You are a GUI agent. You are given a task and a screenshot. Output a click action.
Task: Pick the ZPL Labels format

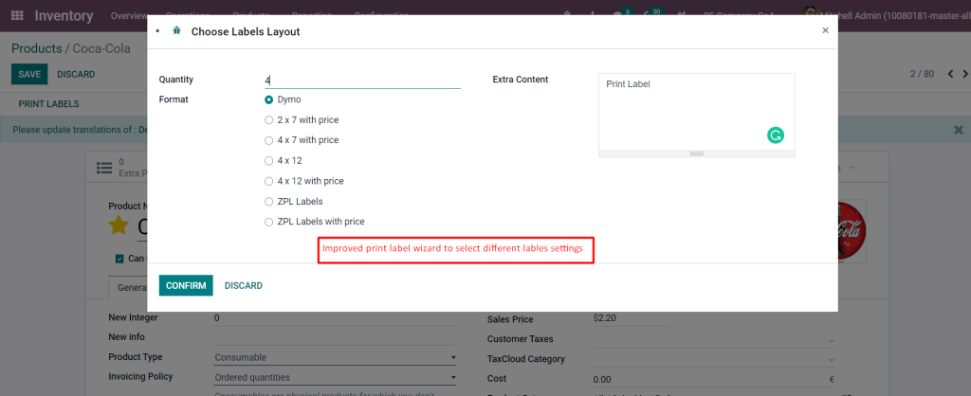tap(268, 202)
